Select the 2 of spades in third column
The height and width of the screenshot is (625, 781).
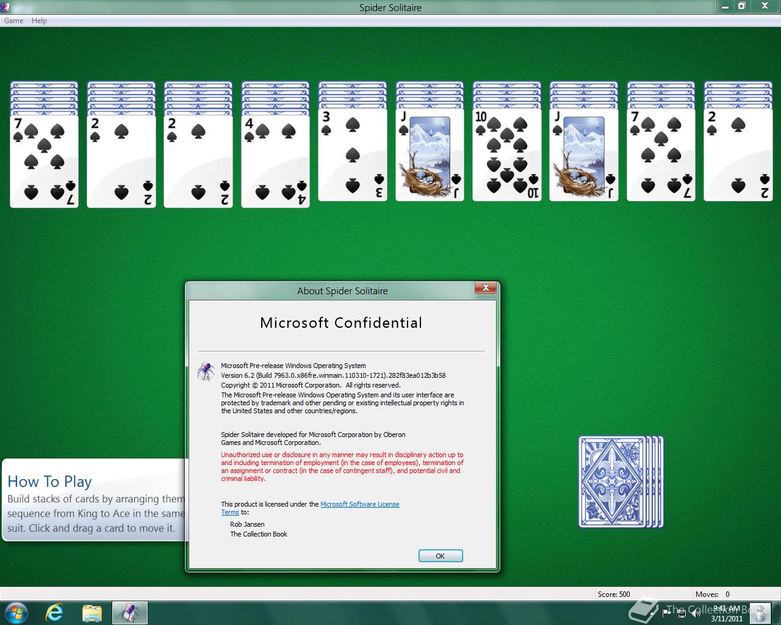tap(198, 161)
